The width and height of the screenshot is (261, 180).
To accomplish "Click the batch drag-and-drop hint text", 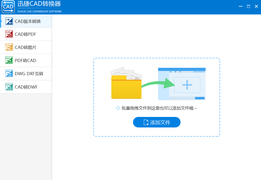I will [x=159, y=108].
